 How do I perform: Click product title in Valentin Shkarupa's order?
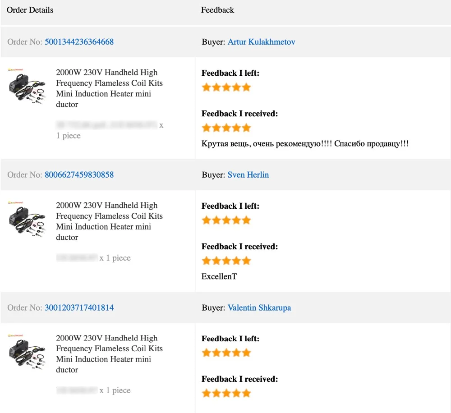pos(109,353)
